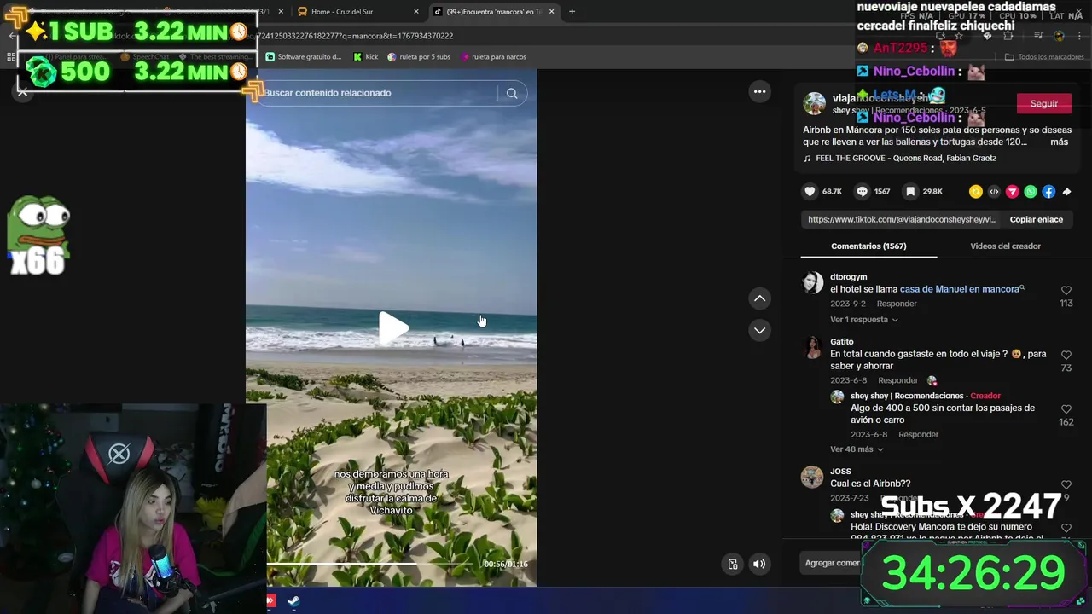The image size is (1092, 614).
Task: Go to next video with down arrow
Action: (759, 330)
